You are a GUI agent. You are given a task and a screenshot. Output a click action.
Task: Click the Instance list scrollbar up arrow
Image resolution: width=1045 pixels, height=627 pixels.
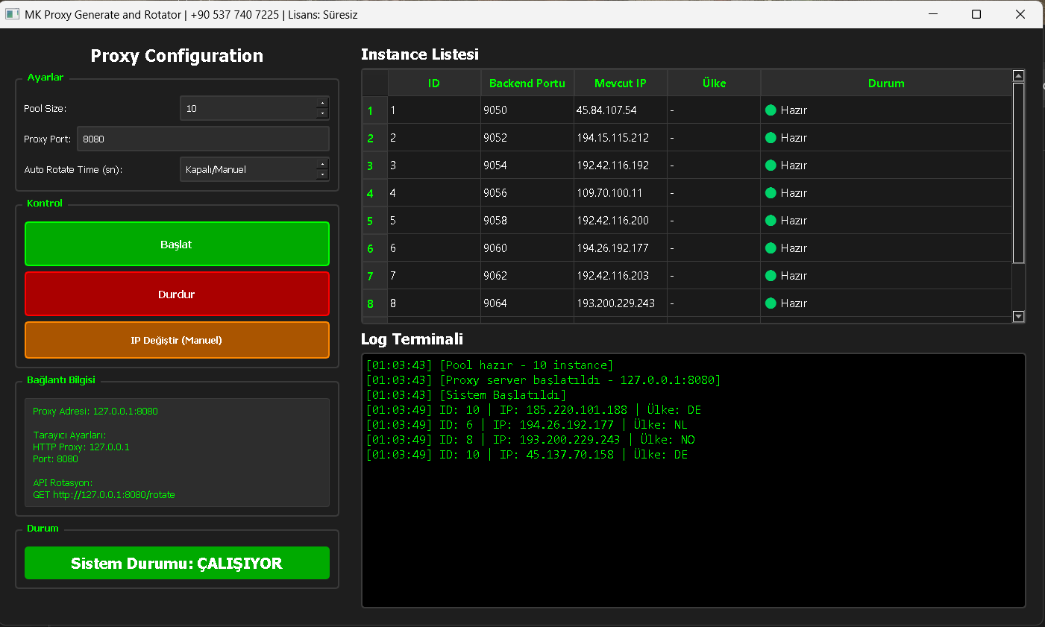(1019, 75)
